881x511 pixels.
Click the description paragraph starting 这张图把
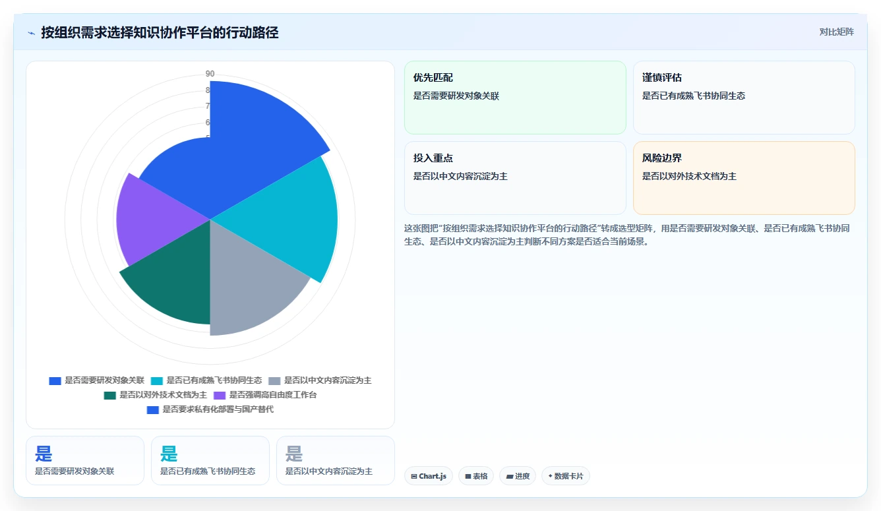627,235
